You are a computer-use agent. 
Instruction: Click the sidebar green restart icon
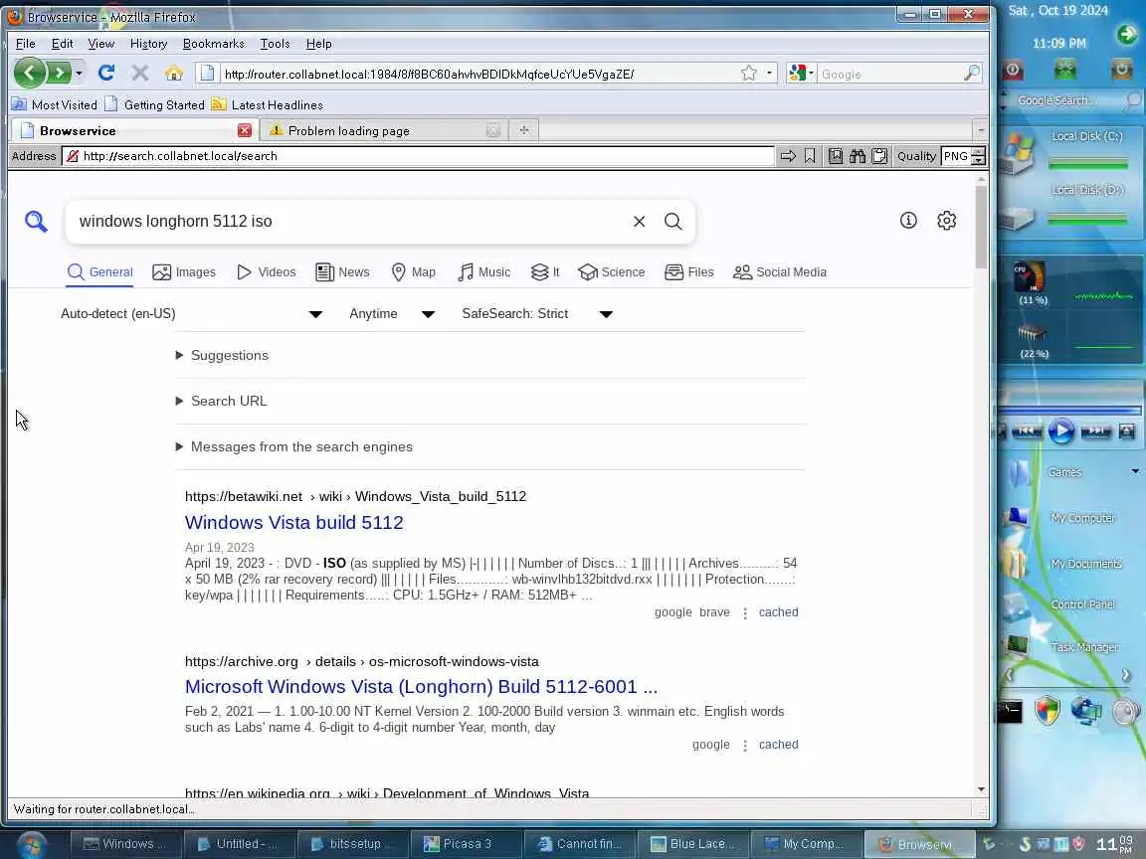[x=1065, y=71]
